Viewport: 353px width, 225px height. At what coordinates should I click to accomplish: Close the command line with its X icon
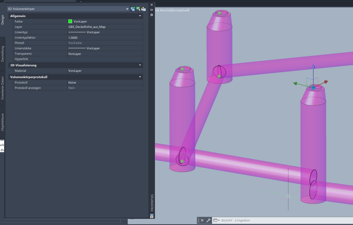pos(202,220)
